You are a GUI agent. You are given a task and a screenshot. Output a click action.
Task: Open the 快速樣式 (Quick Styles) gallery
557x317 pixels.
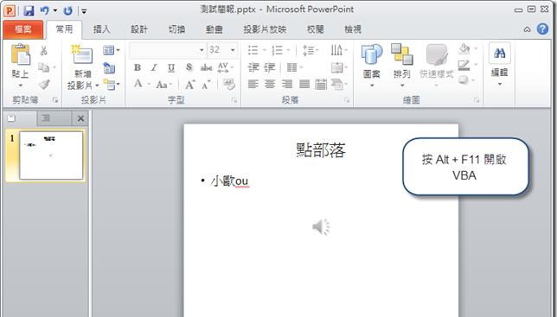(437, 66)
